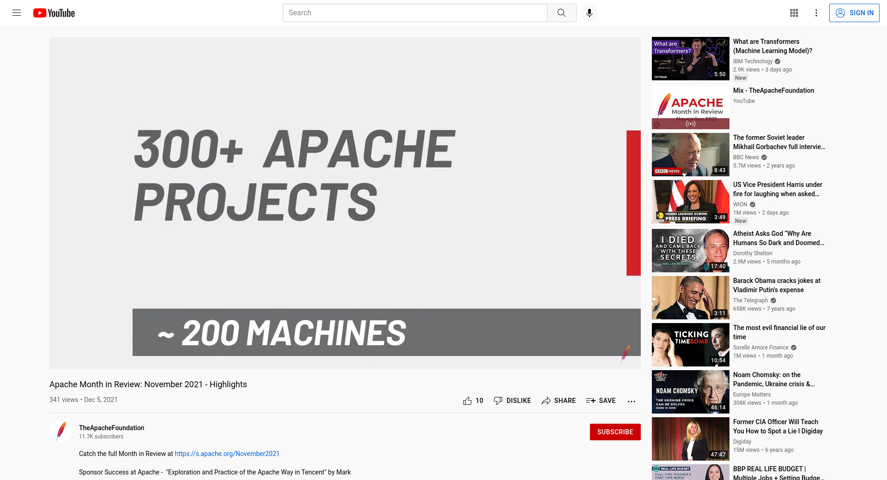Open Noam Chomsky video thumbnail
This screenshot has height=480, width=887.
point(691,392)
